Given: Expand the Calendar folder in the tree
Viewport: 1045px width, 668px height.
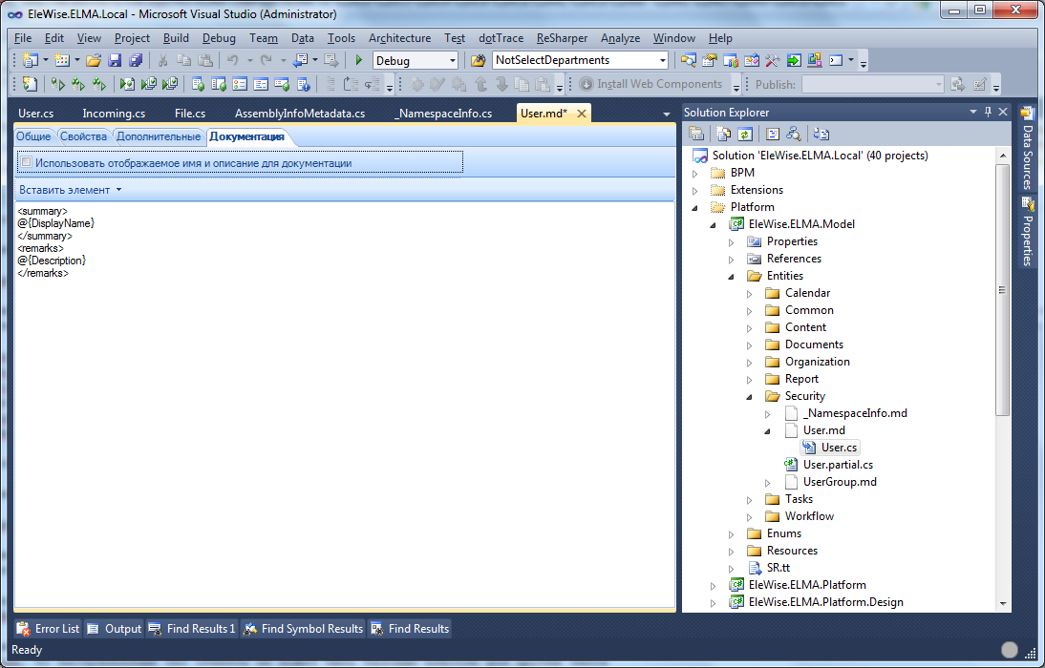Looking at the screenshot, I should tap(750, 293).
